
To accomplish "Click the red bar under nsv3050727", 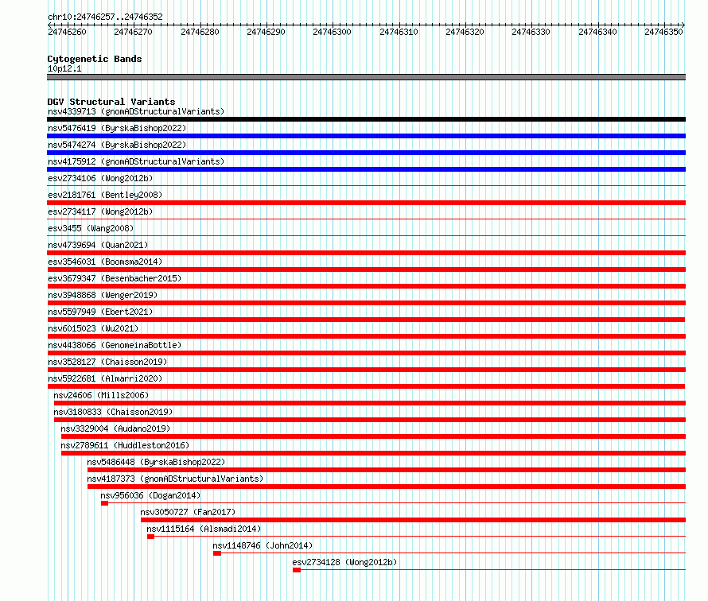I will [413, 520].
